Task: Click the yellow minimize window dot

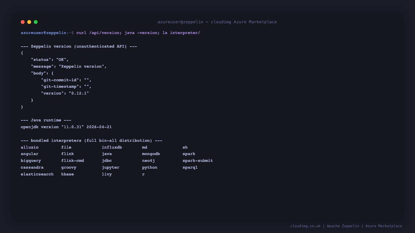Action: [29, 22]
